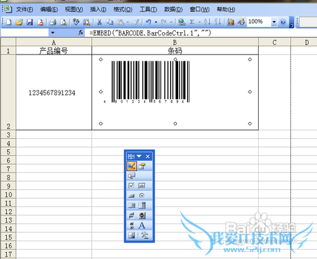The image size is (317, 259).
Task: Click View Code in Control Toolbox
Action: point(131,175)
